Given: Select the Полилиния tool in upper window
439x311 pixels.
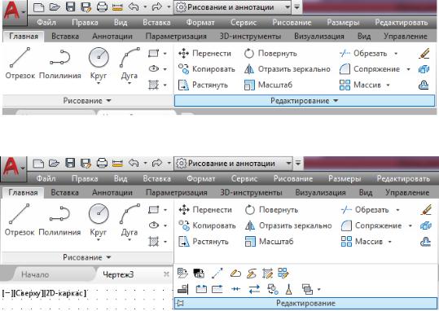Looking at the screenshot, I should 60,64.
